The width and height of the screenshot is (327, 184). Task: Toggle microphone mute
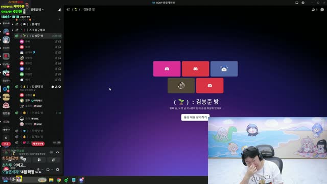point(38,170)
